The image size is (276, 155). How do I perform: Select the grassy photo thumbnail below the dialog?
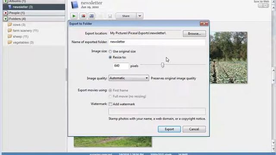coord(113,142)
